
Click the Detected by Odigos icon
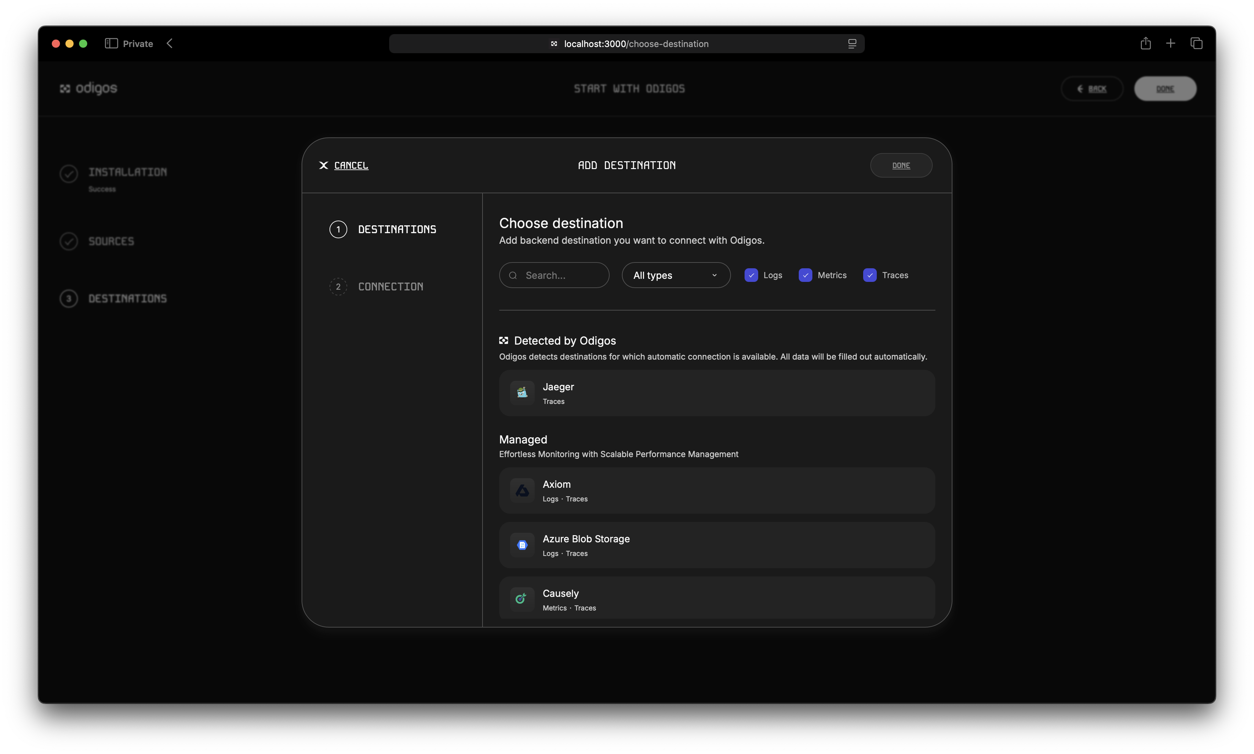coord(503,341)
